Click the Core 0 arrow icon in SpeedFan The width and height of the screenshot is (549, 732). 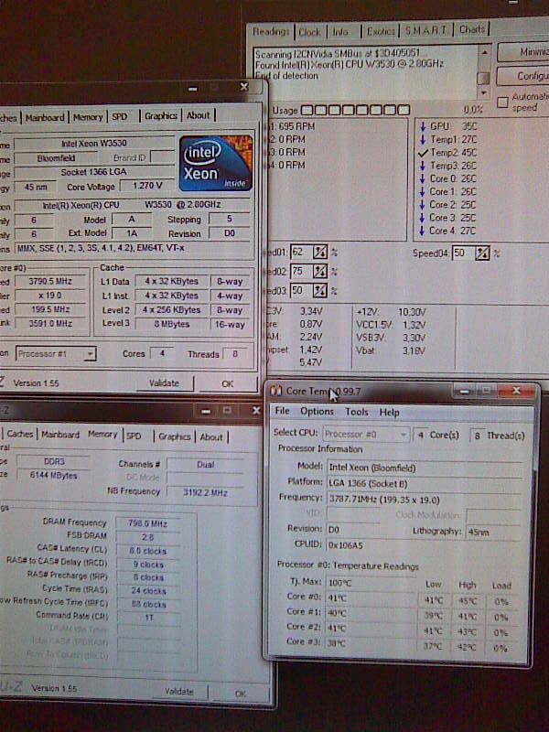(x=423, y=178)
